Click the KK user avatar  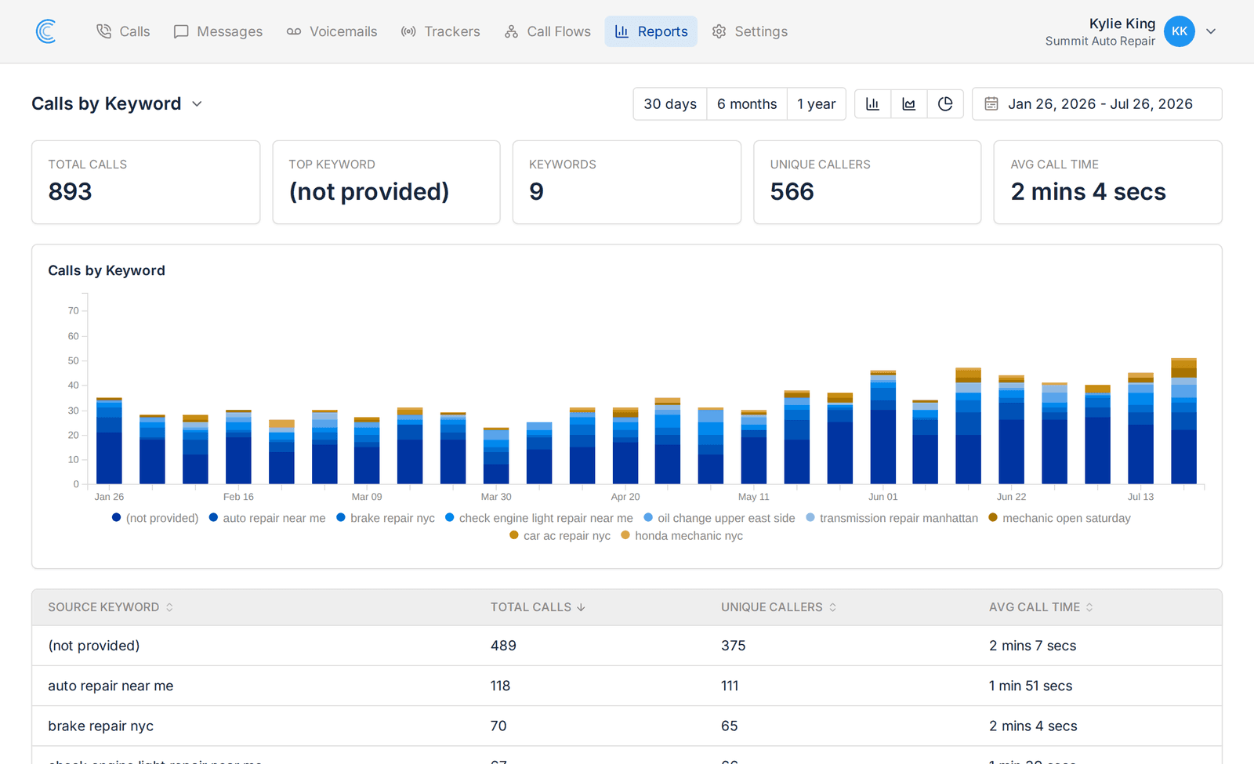click(x=1179, y=31)
